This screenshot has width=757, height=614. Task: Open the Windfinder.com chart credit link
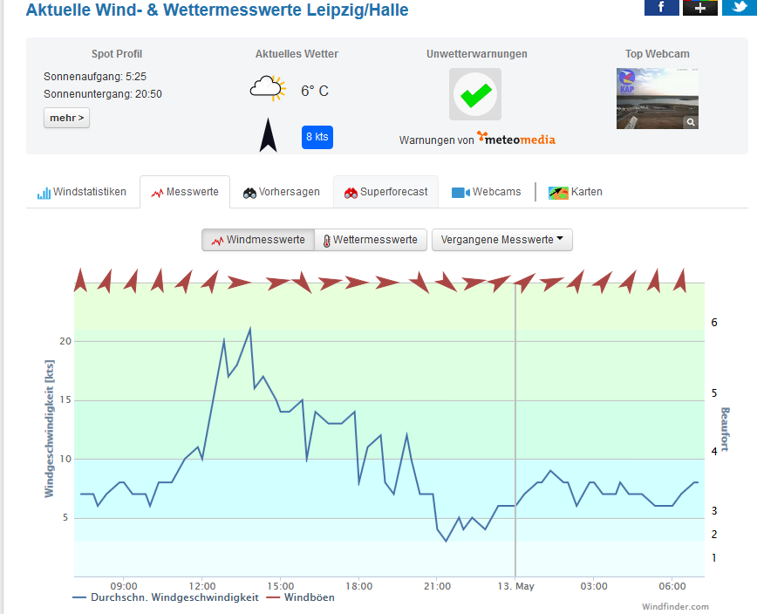pyautogui.click(x=675, y=607)
